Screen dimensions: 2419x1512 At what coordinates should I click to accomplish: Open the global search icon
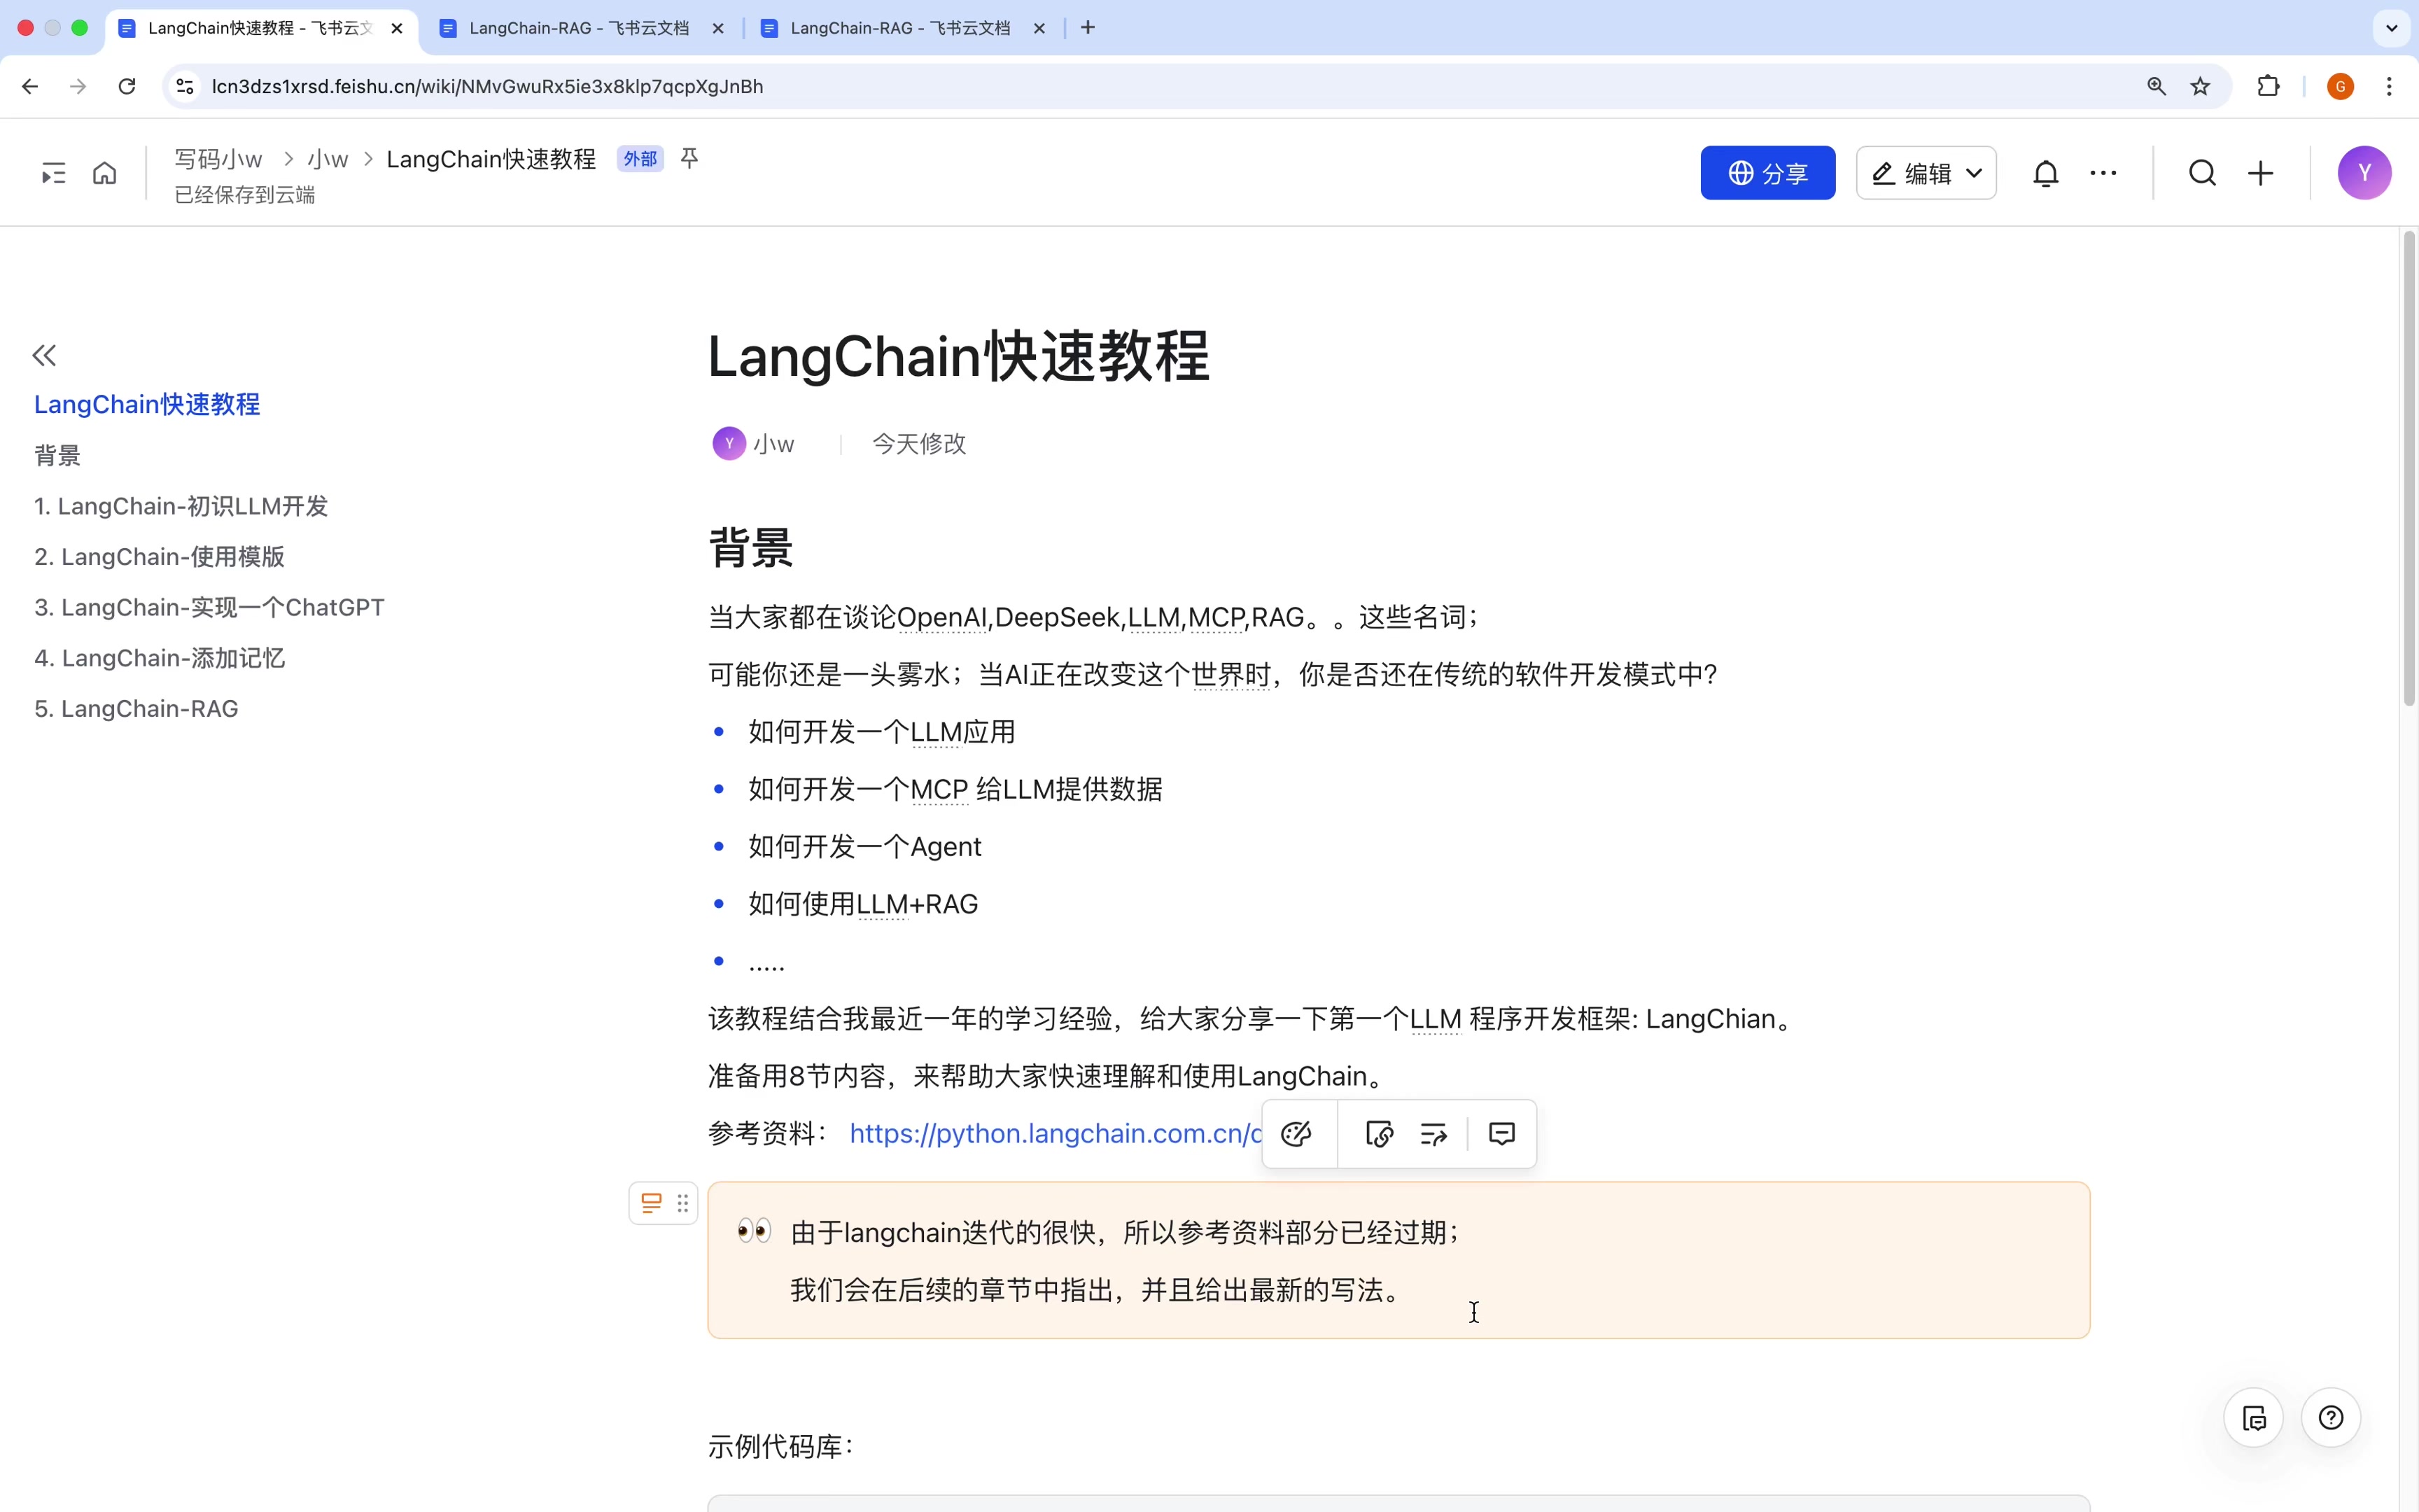click(x=2202, y=172)
